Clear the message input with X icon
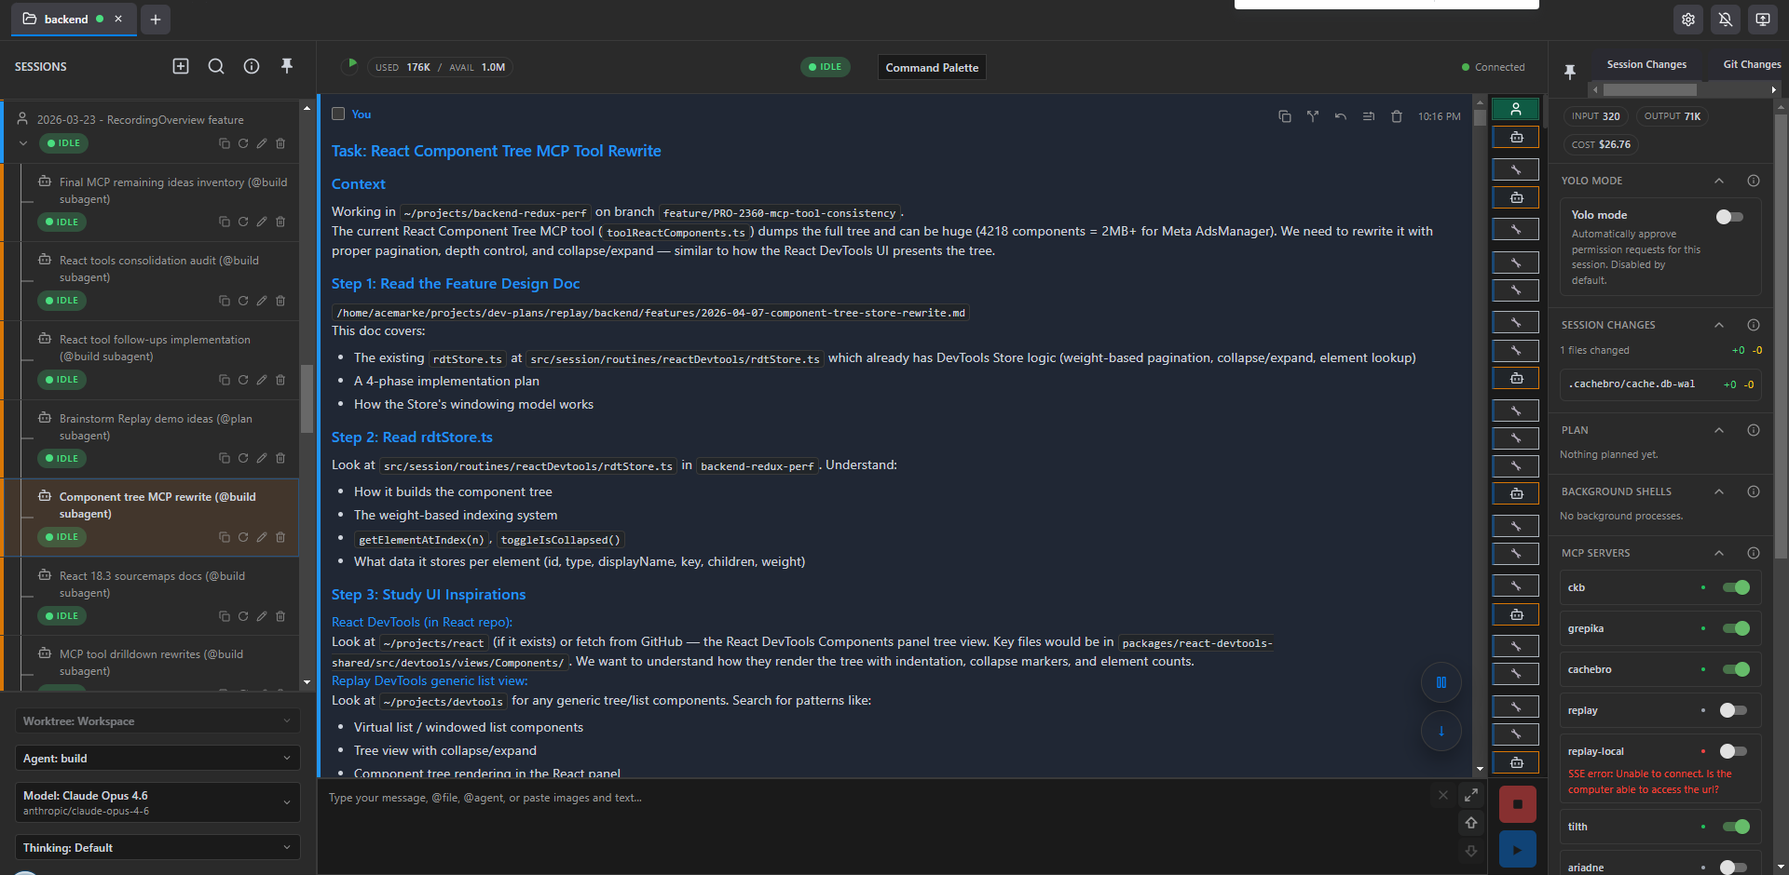 click(1443, 795)
